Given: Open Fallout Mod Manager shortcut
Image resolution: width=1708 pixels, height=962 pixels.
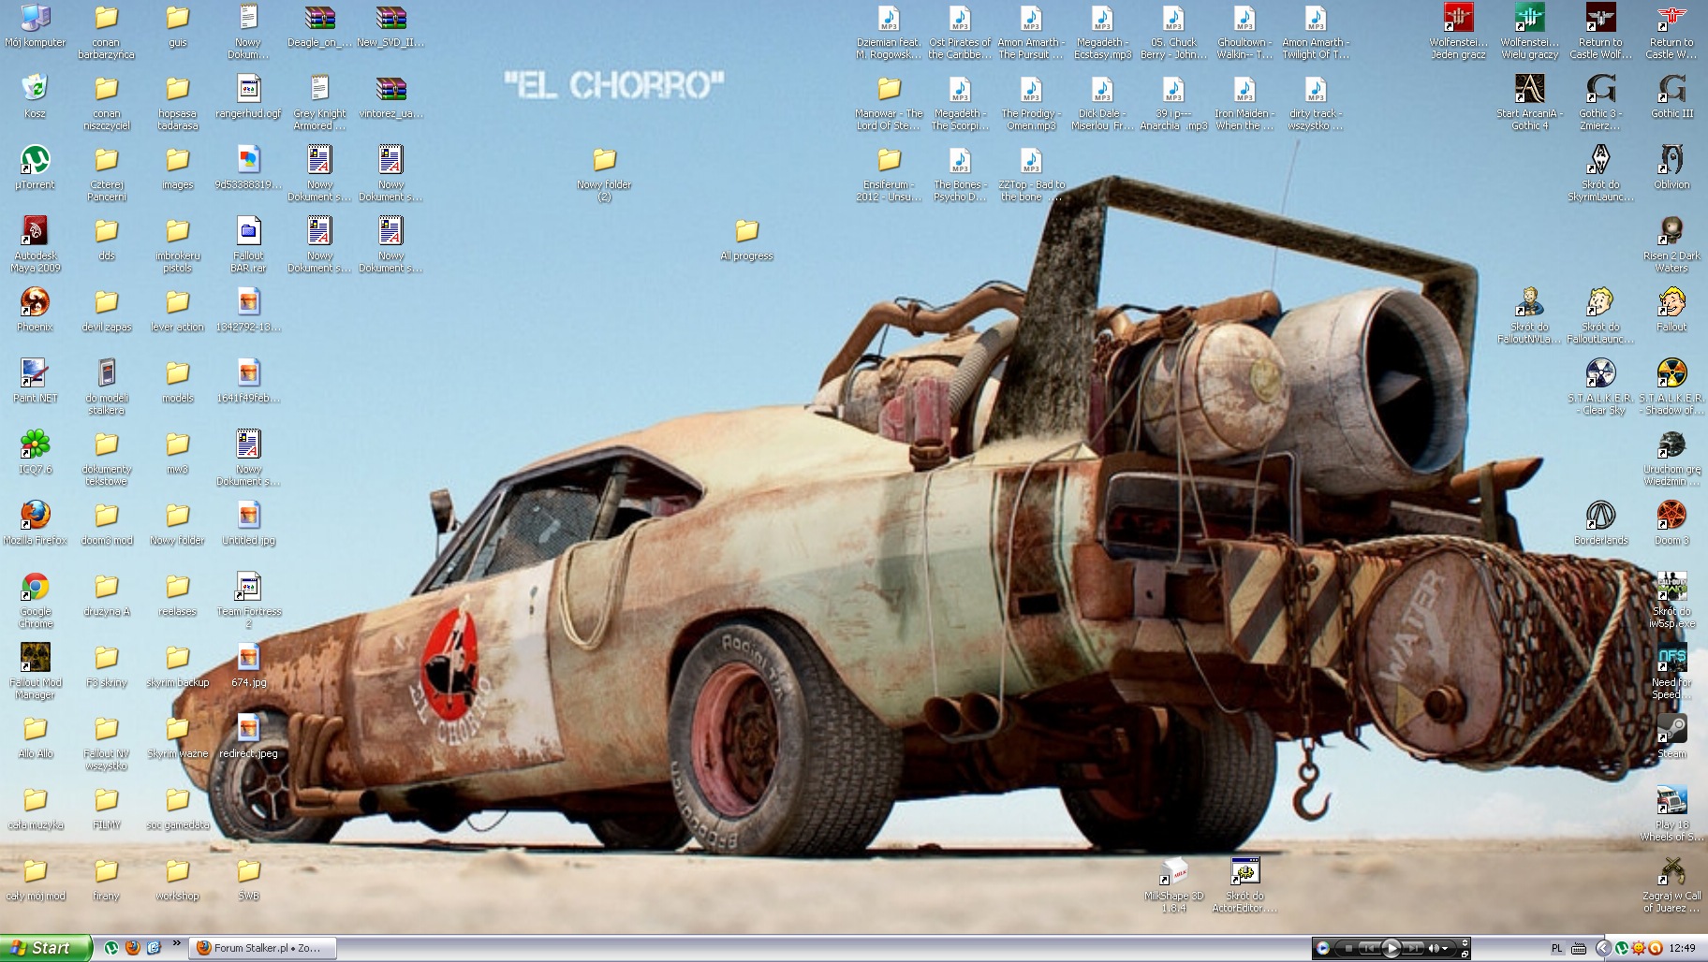Looking at the screenshot, I should pyautogui.click(x=35, y=671).
